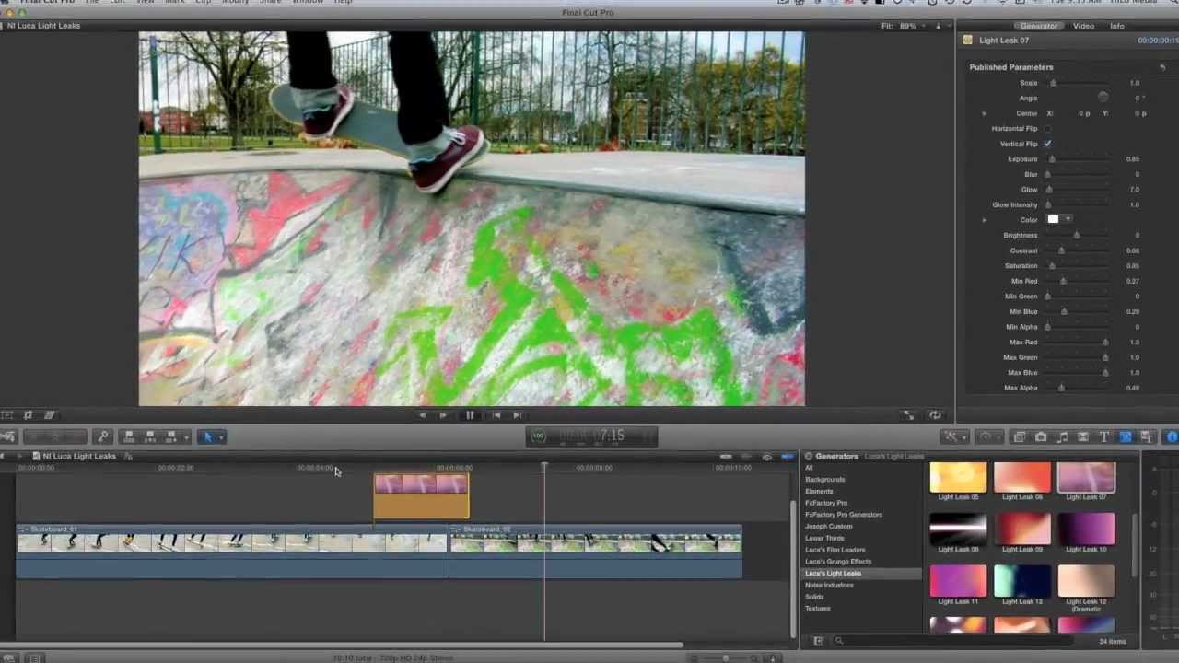1179x663 pixels.
Task: Select the Light Leak 08 thumbnail
Action: coord(958,529)
